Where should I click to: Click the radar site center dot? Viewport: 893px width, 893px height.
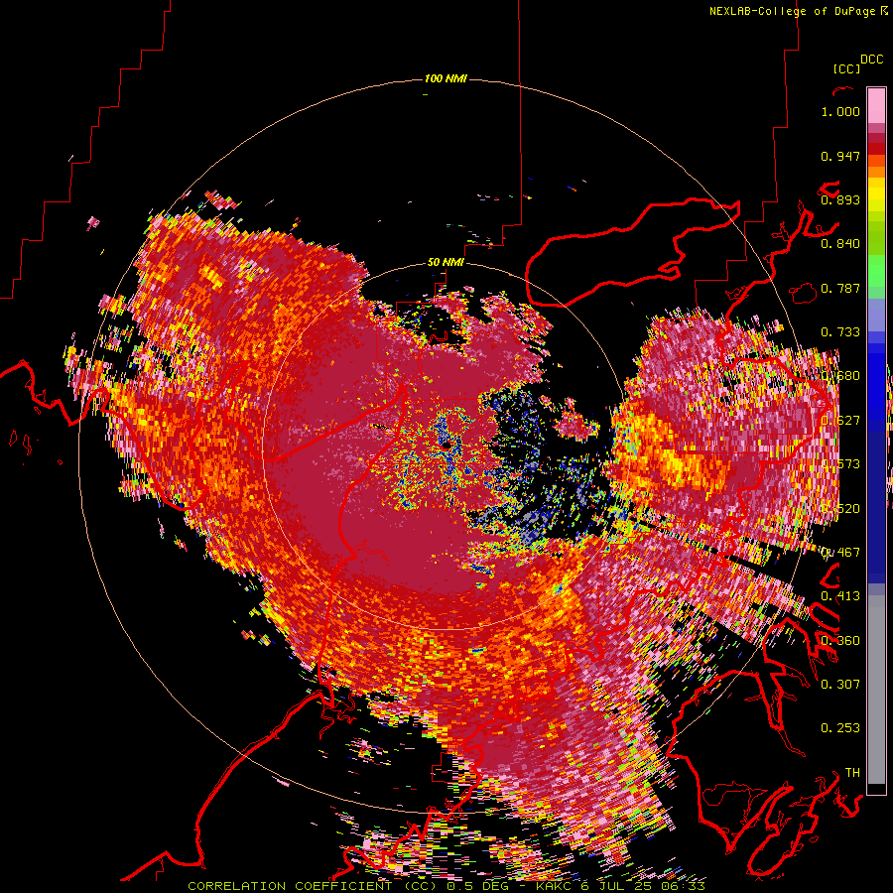pyautogui.click(x=446, y=444)
